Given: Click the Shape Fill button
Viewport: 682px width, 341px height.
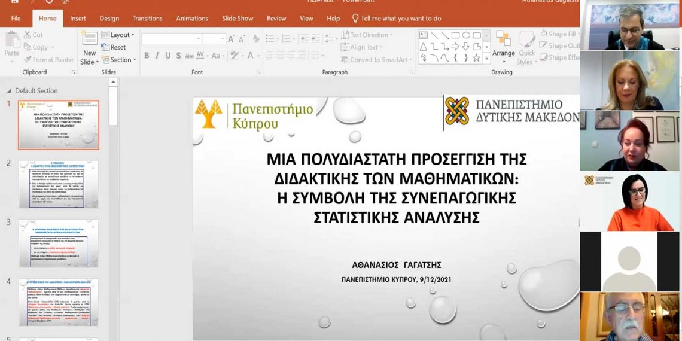Looking at the screenshot, I should 560,34.
